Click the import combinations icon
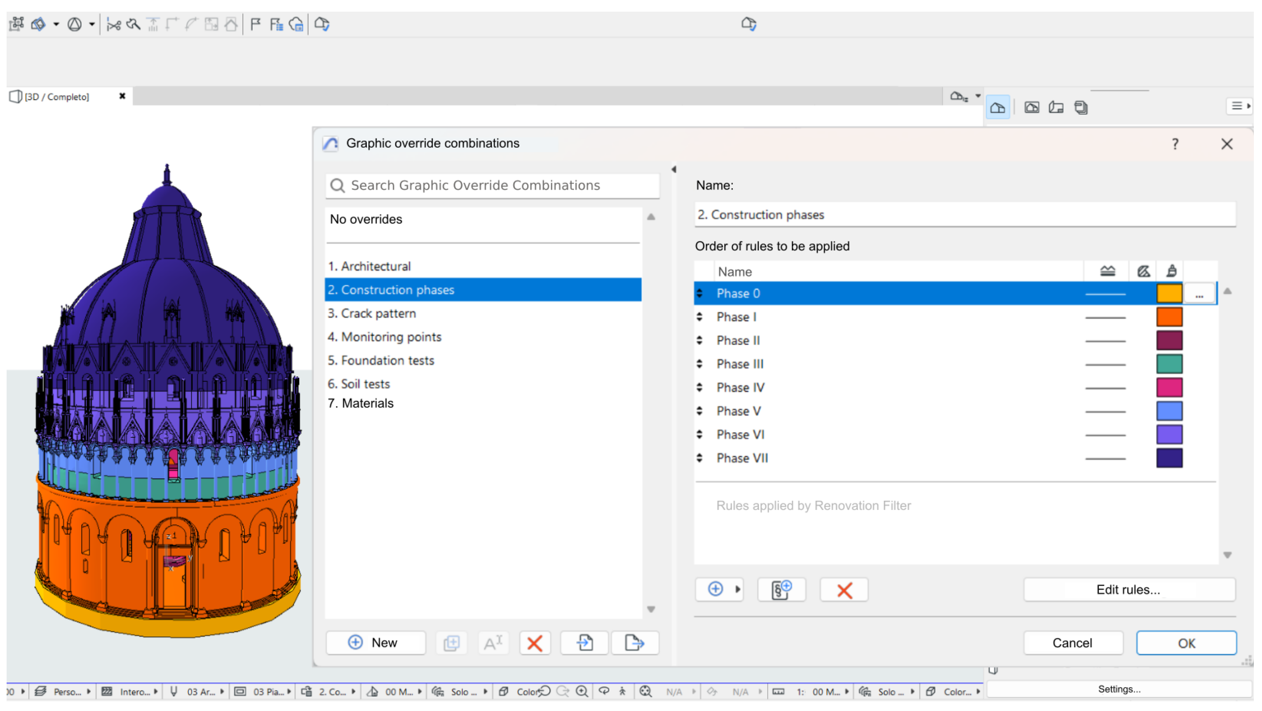The width and height of the screenshot is (1262, 711). [x=584, y=643]
